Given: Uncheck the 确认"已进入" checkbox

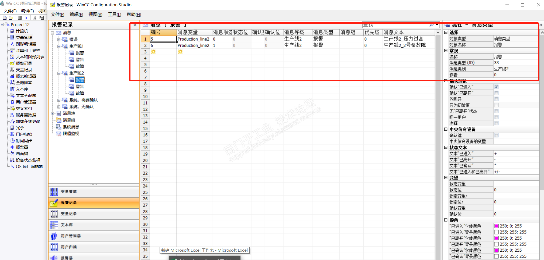Looking at the screenshot, I should 496,87.
